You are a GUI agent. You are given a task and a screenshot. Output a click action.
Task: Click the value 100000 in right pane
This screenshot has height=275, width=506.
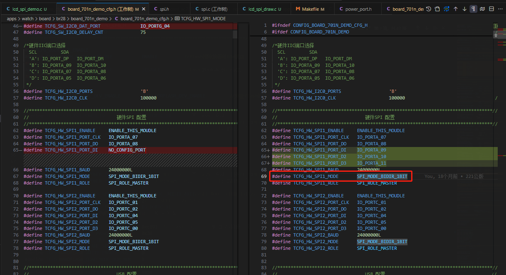tap(397, 98)
